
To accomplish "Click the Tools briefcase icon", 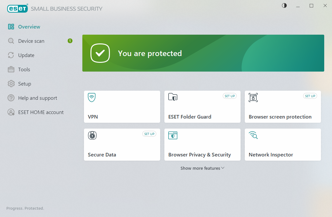I will tap(11, 69).
